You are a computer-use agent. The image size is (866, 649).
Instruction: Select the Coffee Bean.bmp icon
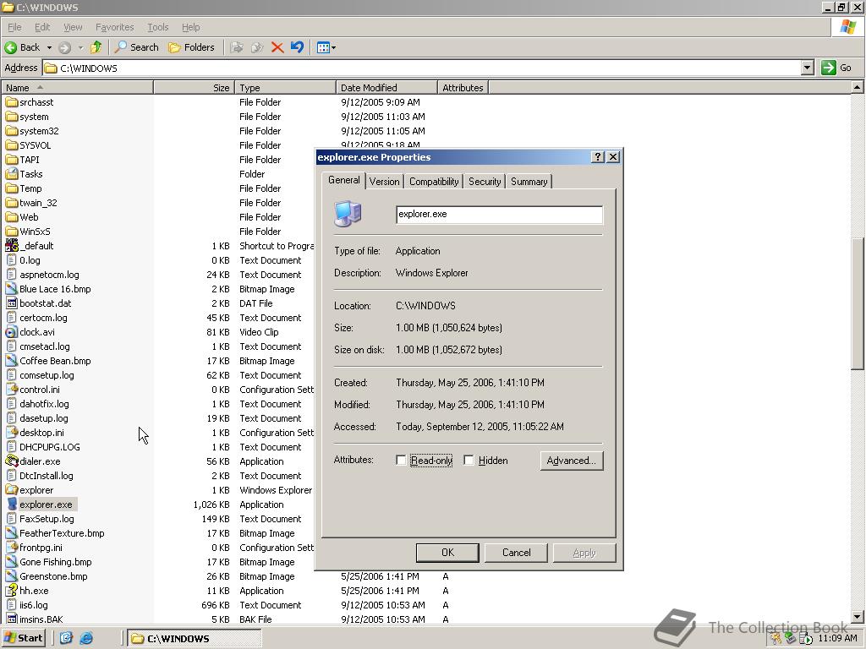[x=12, y=360]
